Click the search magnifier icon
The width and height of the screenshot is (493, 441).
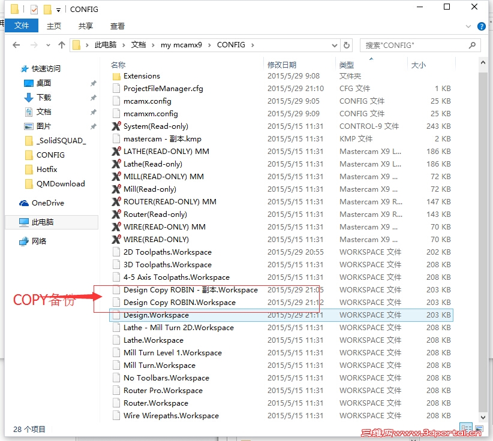tap(472, 45)
